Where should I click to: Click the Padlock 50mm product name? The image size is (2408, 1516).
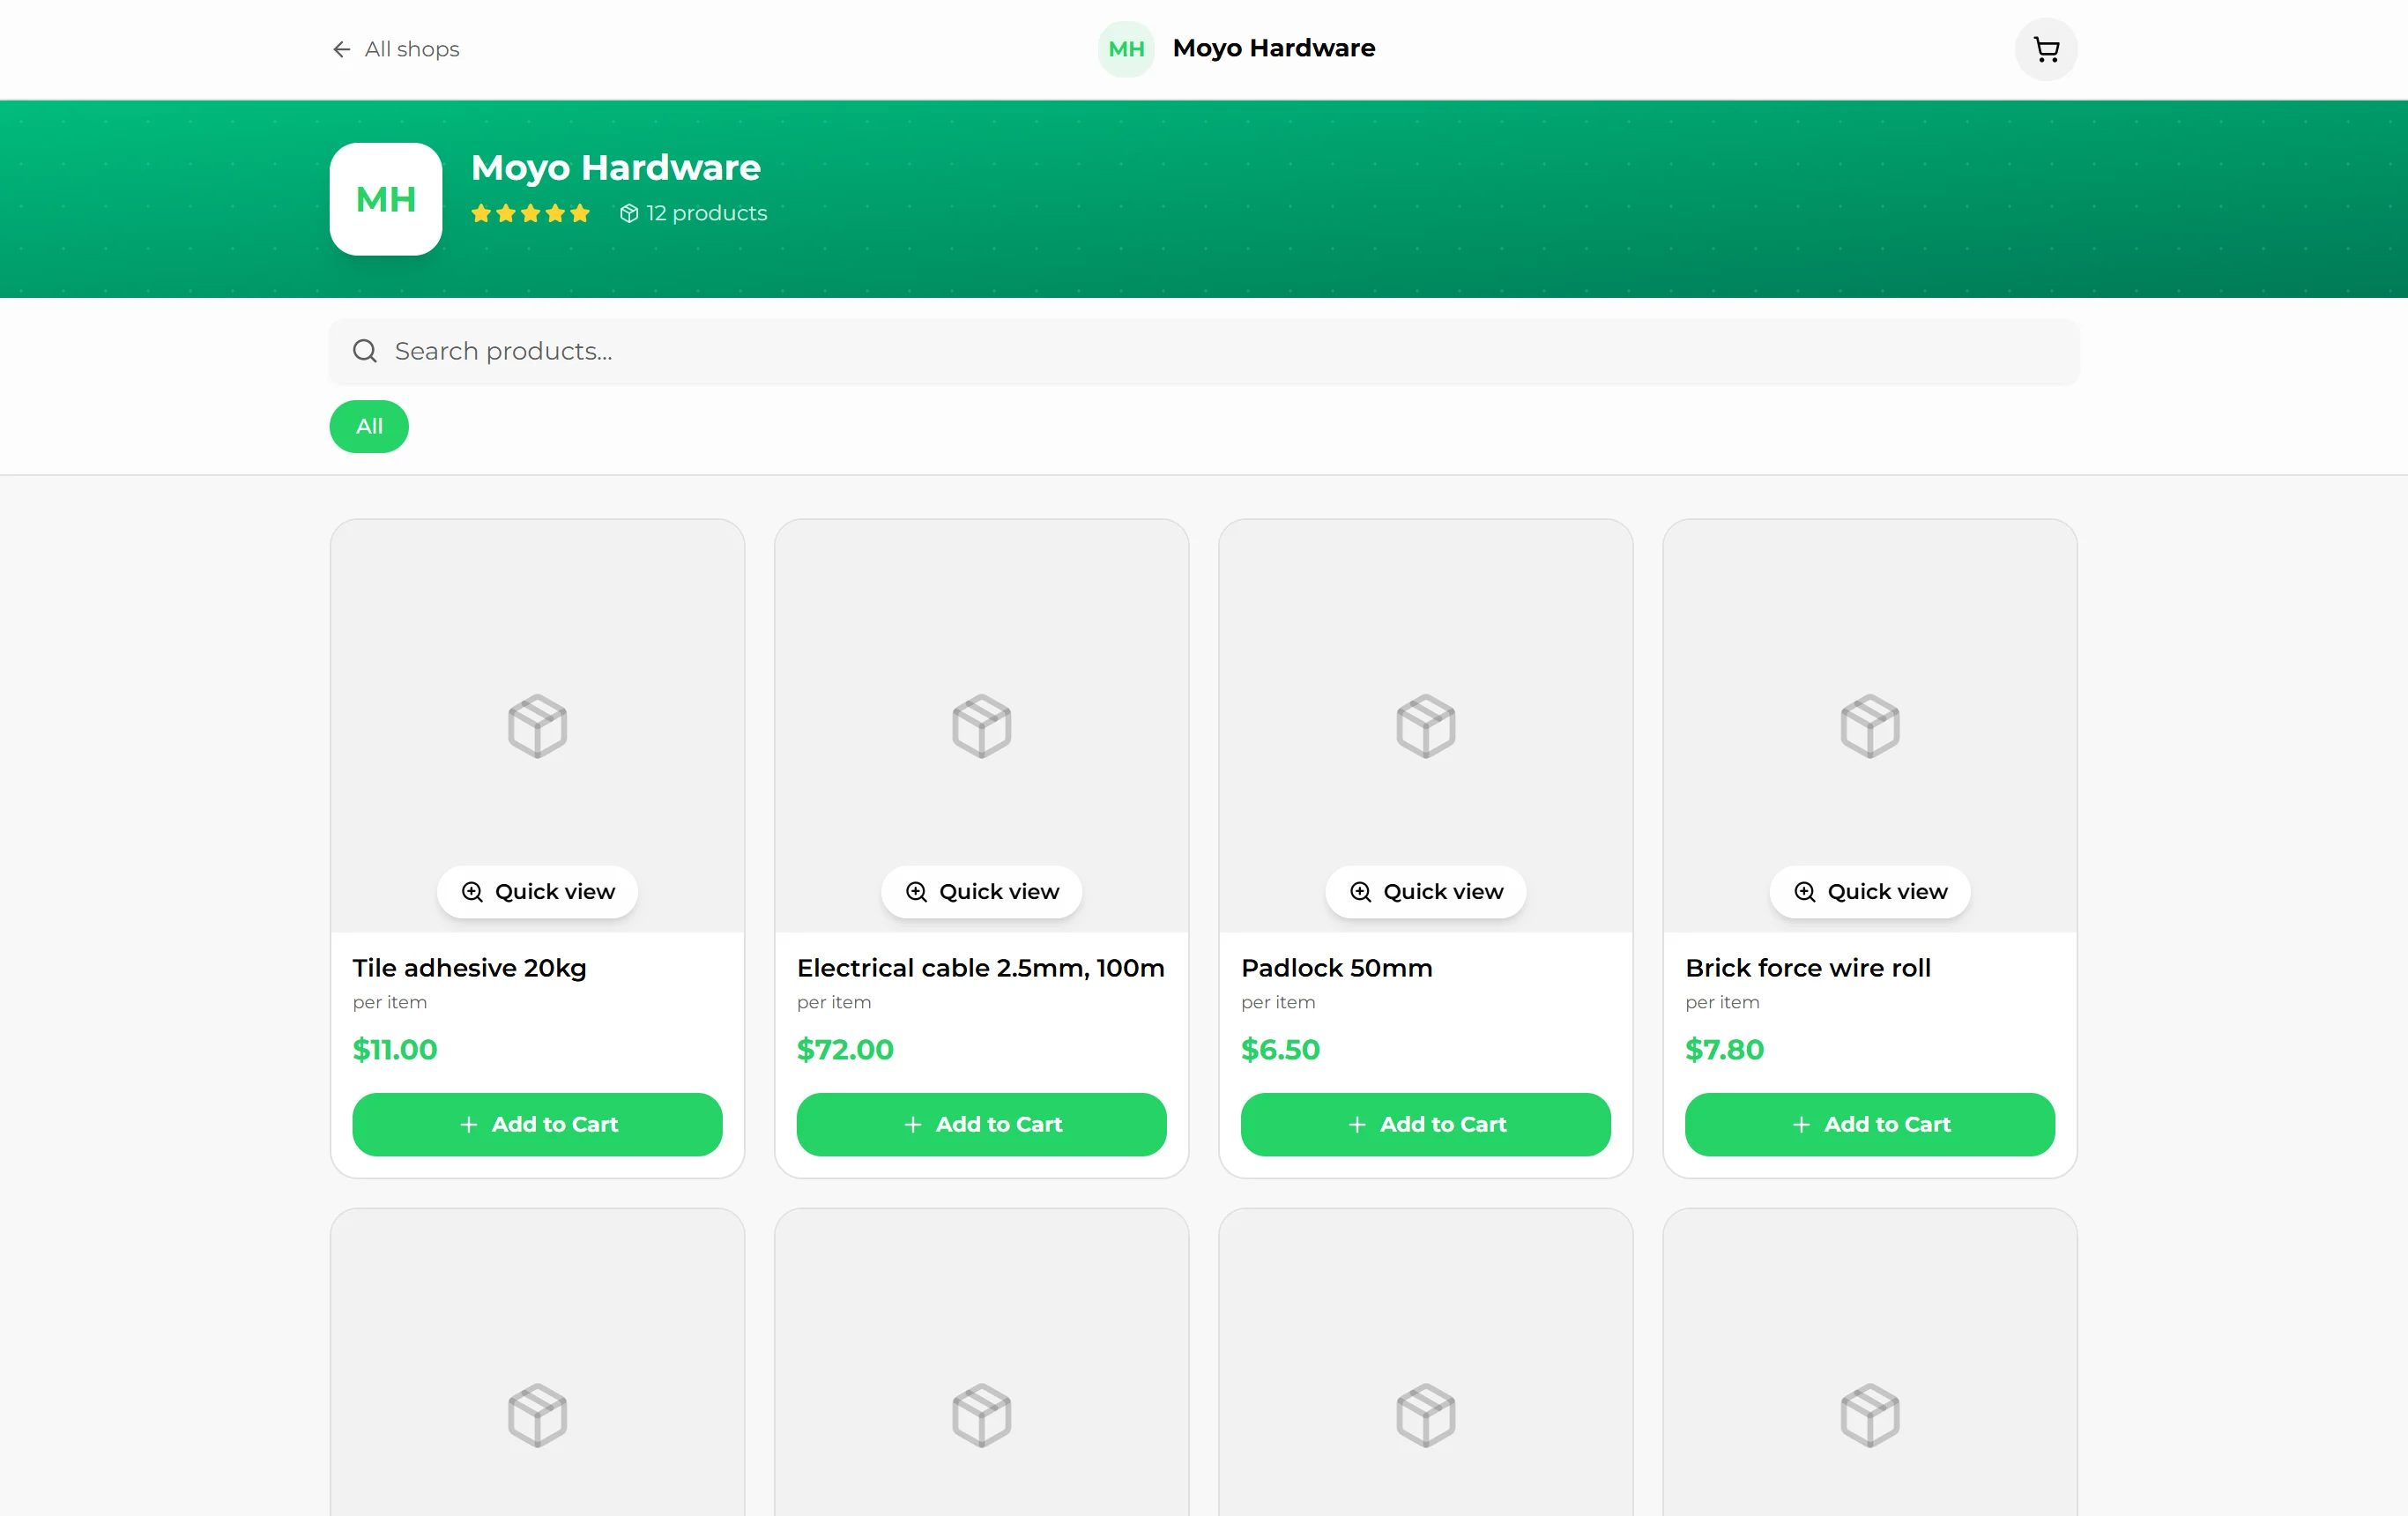1336,968
